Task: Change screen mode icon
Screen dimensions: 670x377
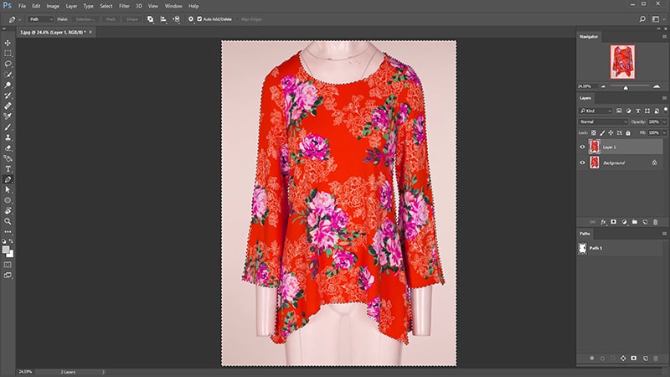Action: click(8, 276)
